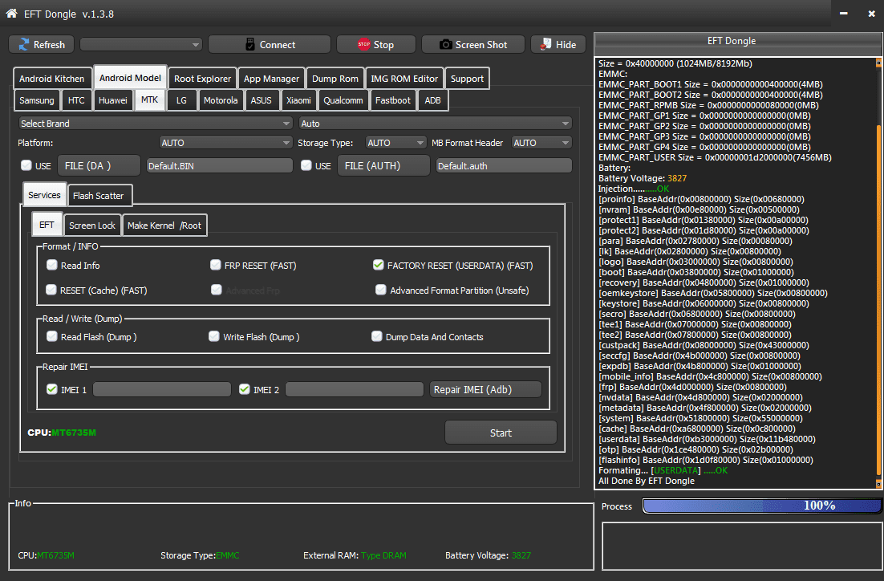Click the IMEI 2 input field
Screen dimensions: 884x581
(x=355, y=389)
